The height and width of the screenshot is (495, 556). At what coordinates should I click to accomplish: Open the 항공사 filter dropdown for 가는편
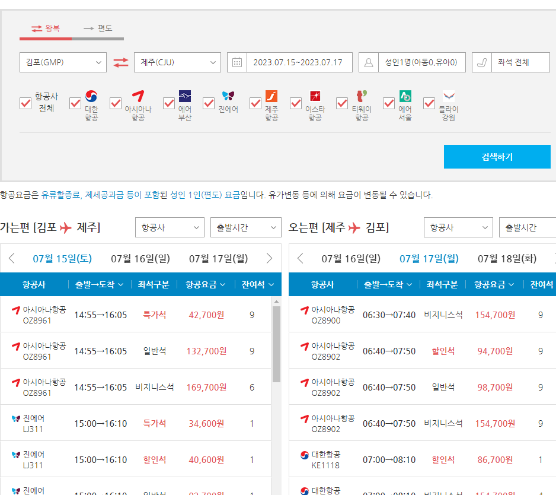[x=170, y=227]
